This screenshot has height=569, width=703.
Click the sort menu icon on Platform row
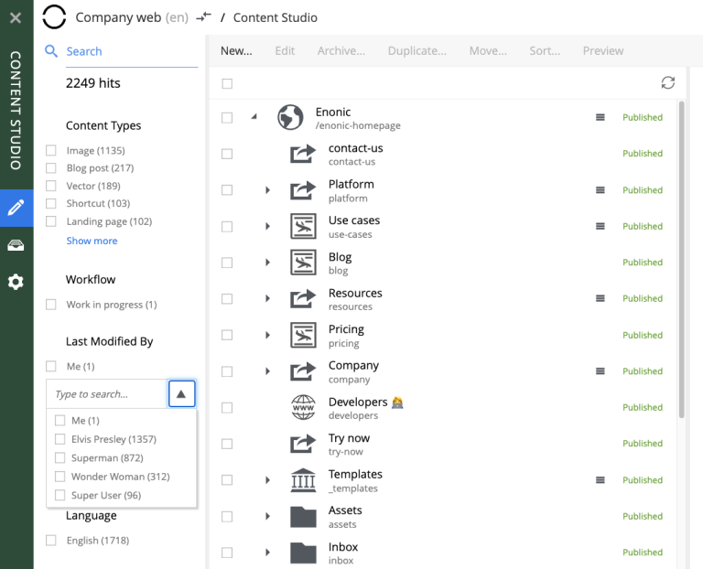tap(600, 190)
